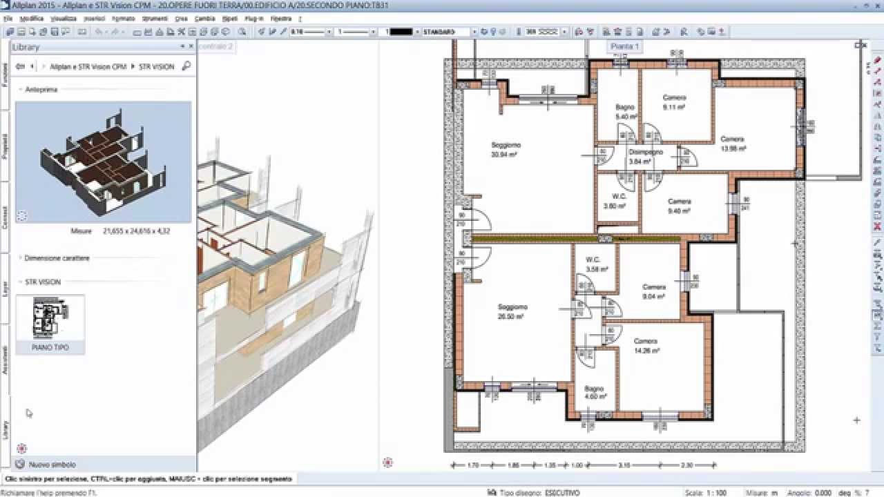Pin the Library panel with the pin icon
884x497 pixels.
(x=183, y=46)
